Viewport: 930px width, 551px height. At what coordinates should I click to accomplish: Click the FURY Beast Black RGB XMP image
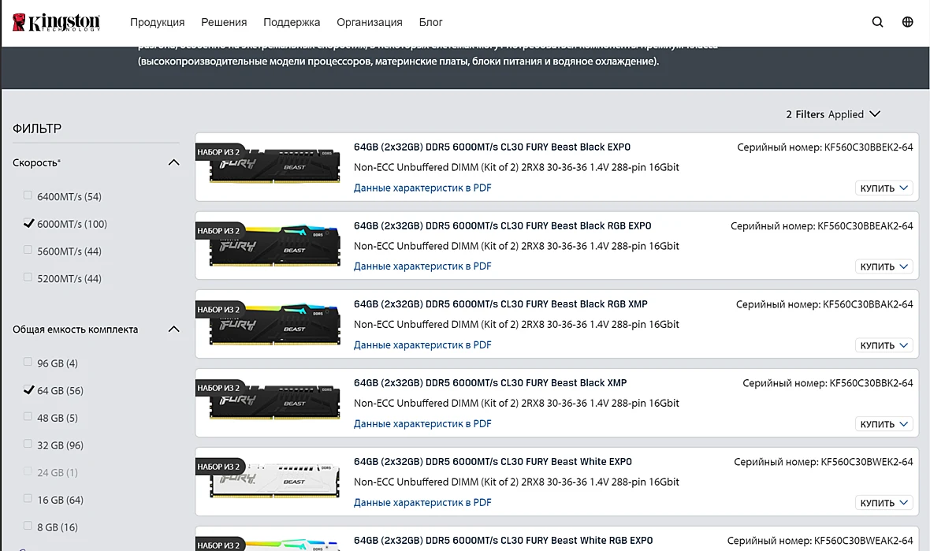(x=274, y=324)
